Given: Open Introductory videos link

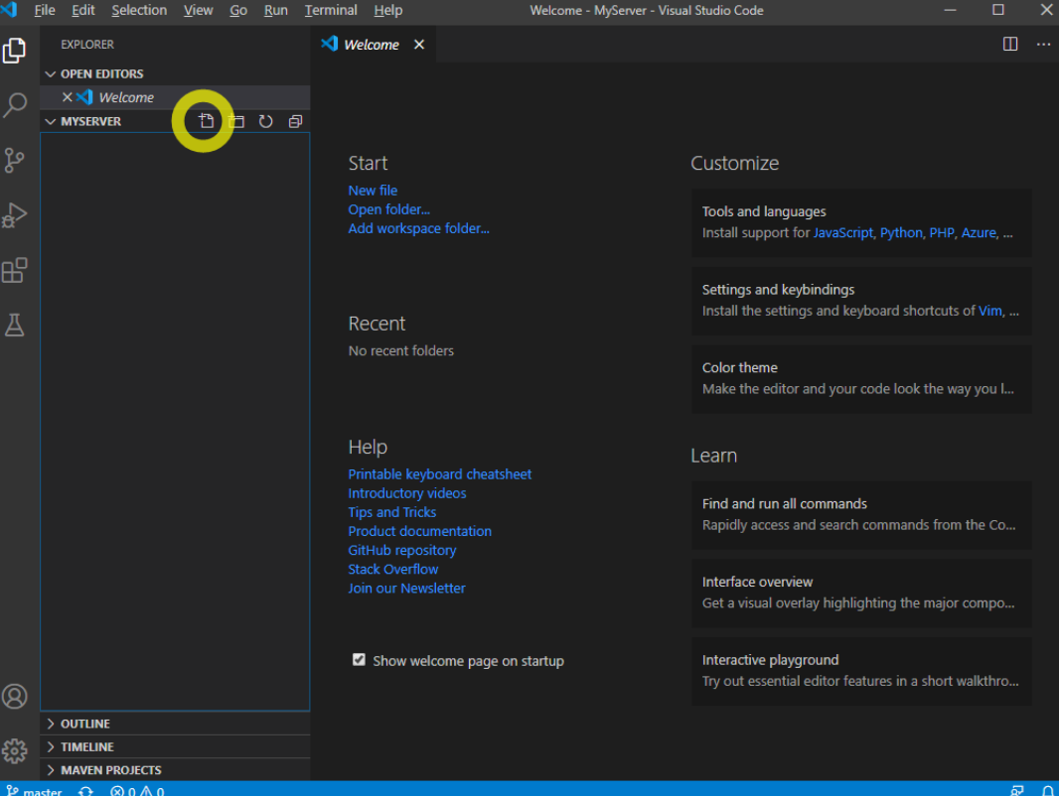Looking at the screenshot, I should (407, 493).
